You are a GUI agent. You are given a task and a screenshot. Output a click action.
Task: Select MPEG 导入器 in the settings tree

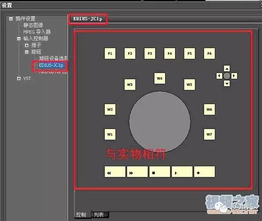click(37, 32)
